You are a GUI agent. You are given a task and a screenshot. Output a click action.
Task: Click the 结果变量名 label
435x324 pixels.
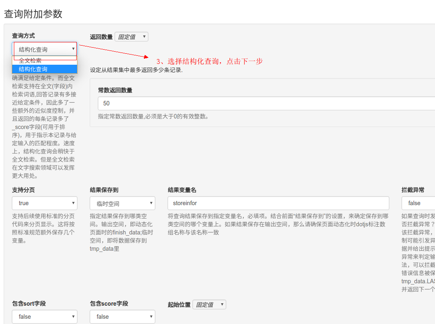(182, 190)
